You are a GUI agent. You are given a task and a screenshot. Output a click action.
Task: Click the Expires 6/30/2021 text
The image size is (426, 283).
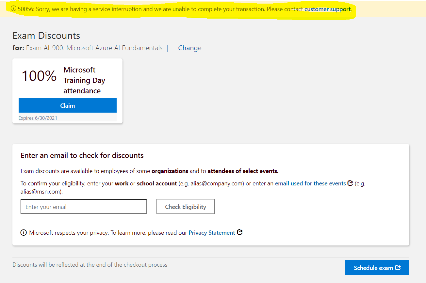[38, 118]
